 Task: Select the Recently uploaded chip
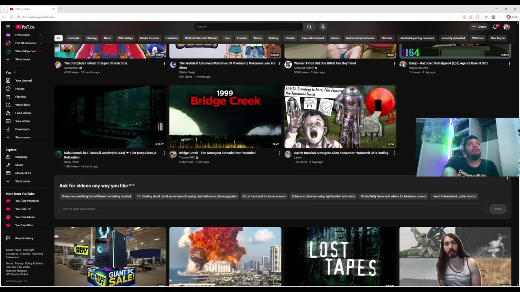pyautogui.click(x=453, y=38)
